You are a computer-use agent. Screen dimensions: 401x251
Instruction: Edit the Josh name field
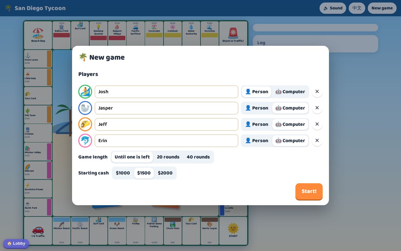pos(166,92)
